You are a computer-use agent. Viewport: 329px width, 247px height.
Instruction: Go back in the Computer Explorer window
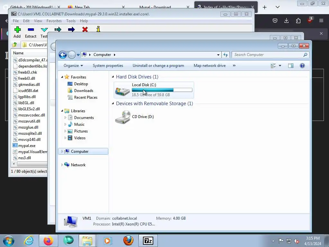(63, 55)
